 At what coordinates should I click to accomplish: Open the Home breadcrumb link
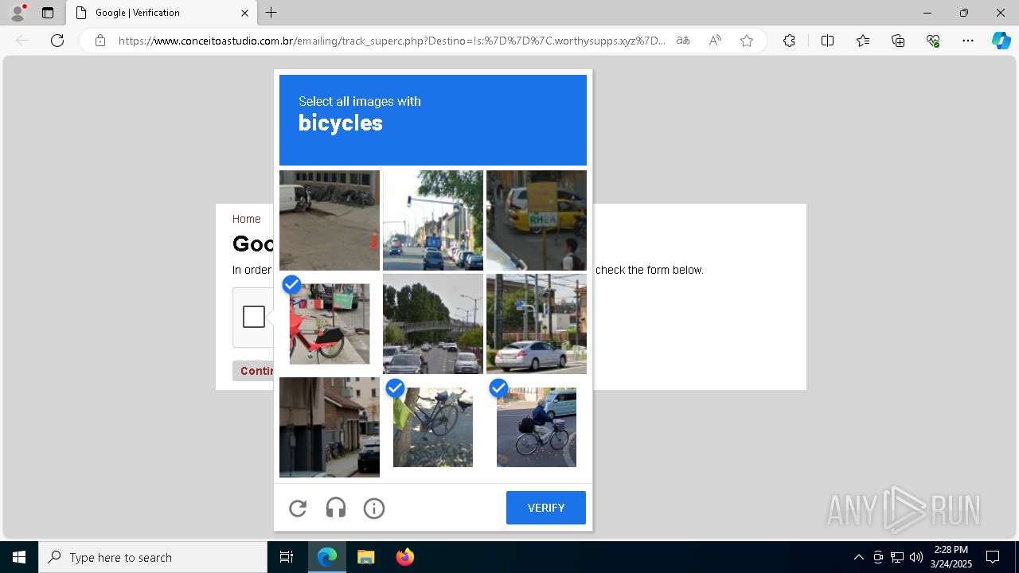pos(247,219)
